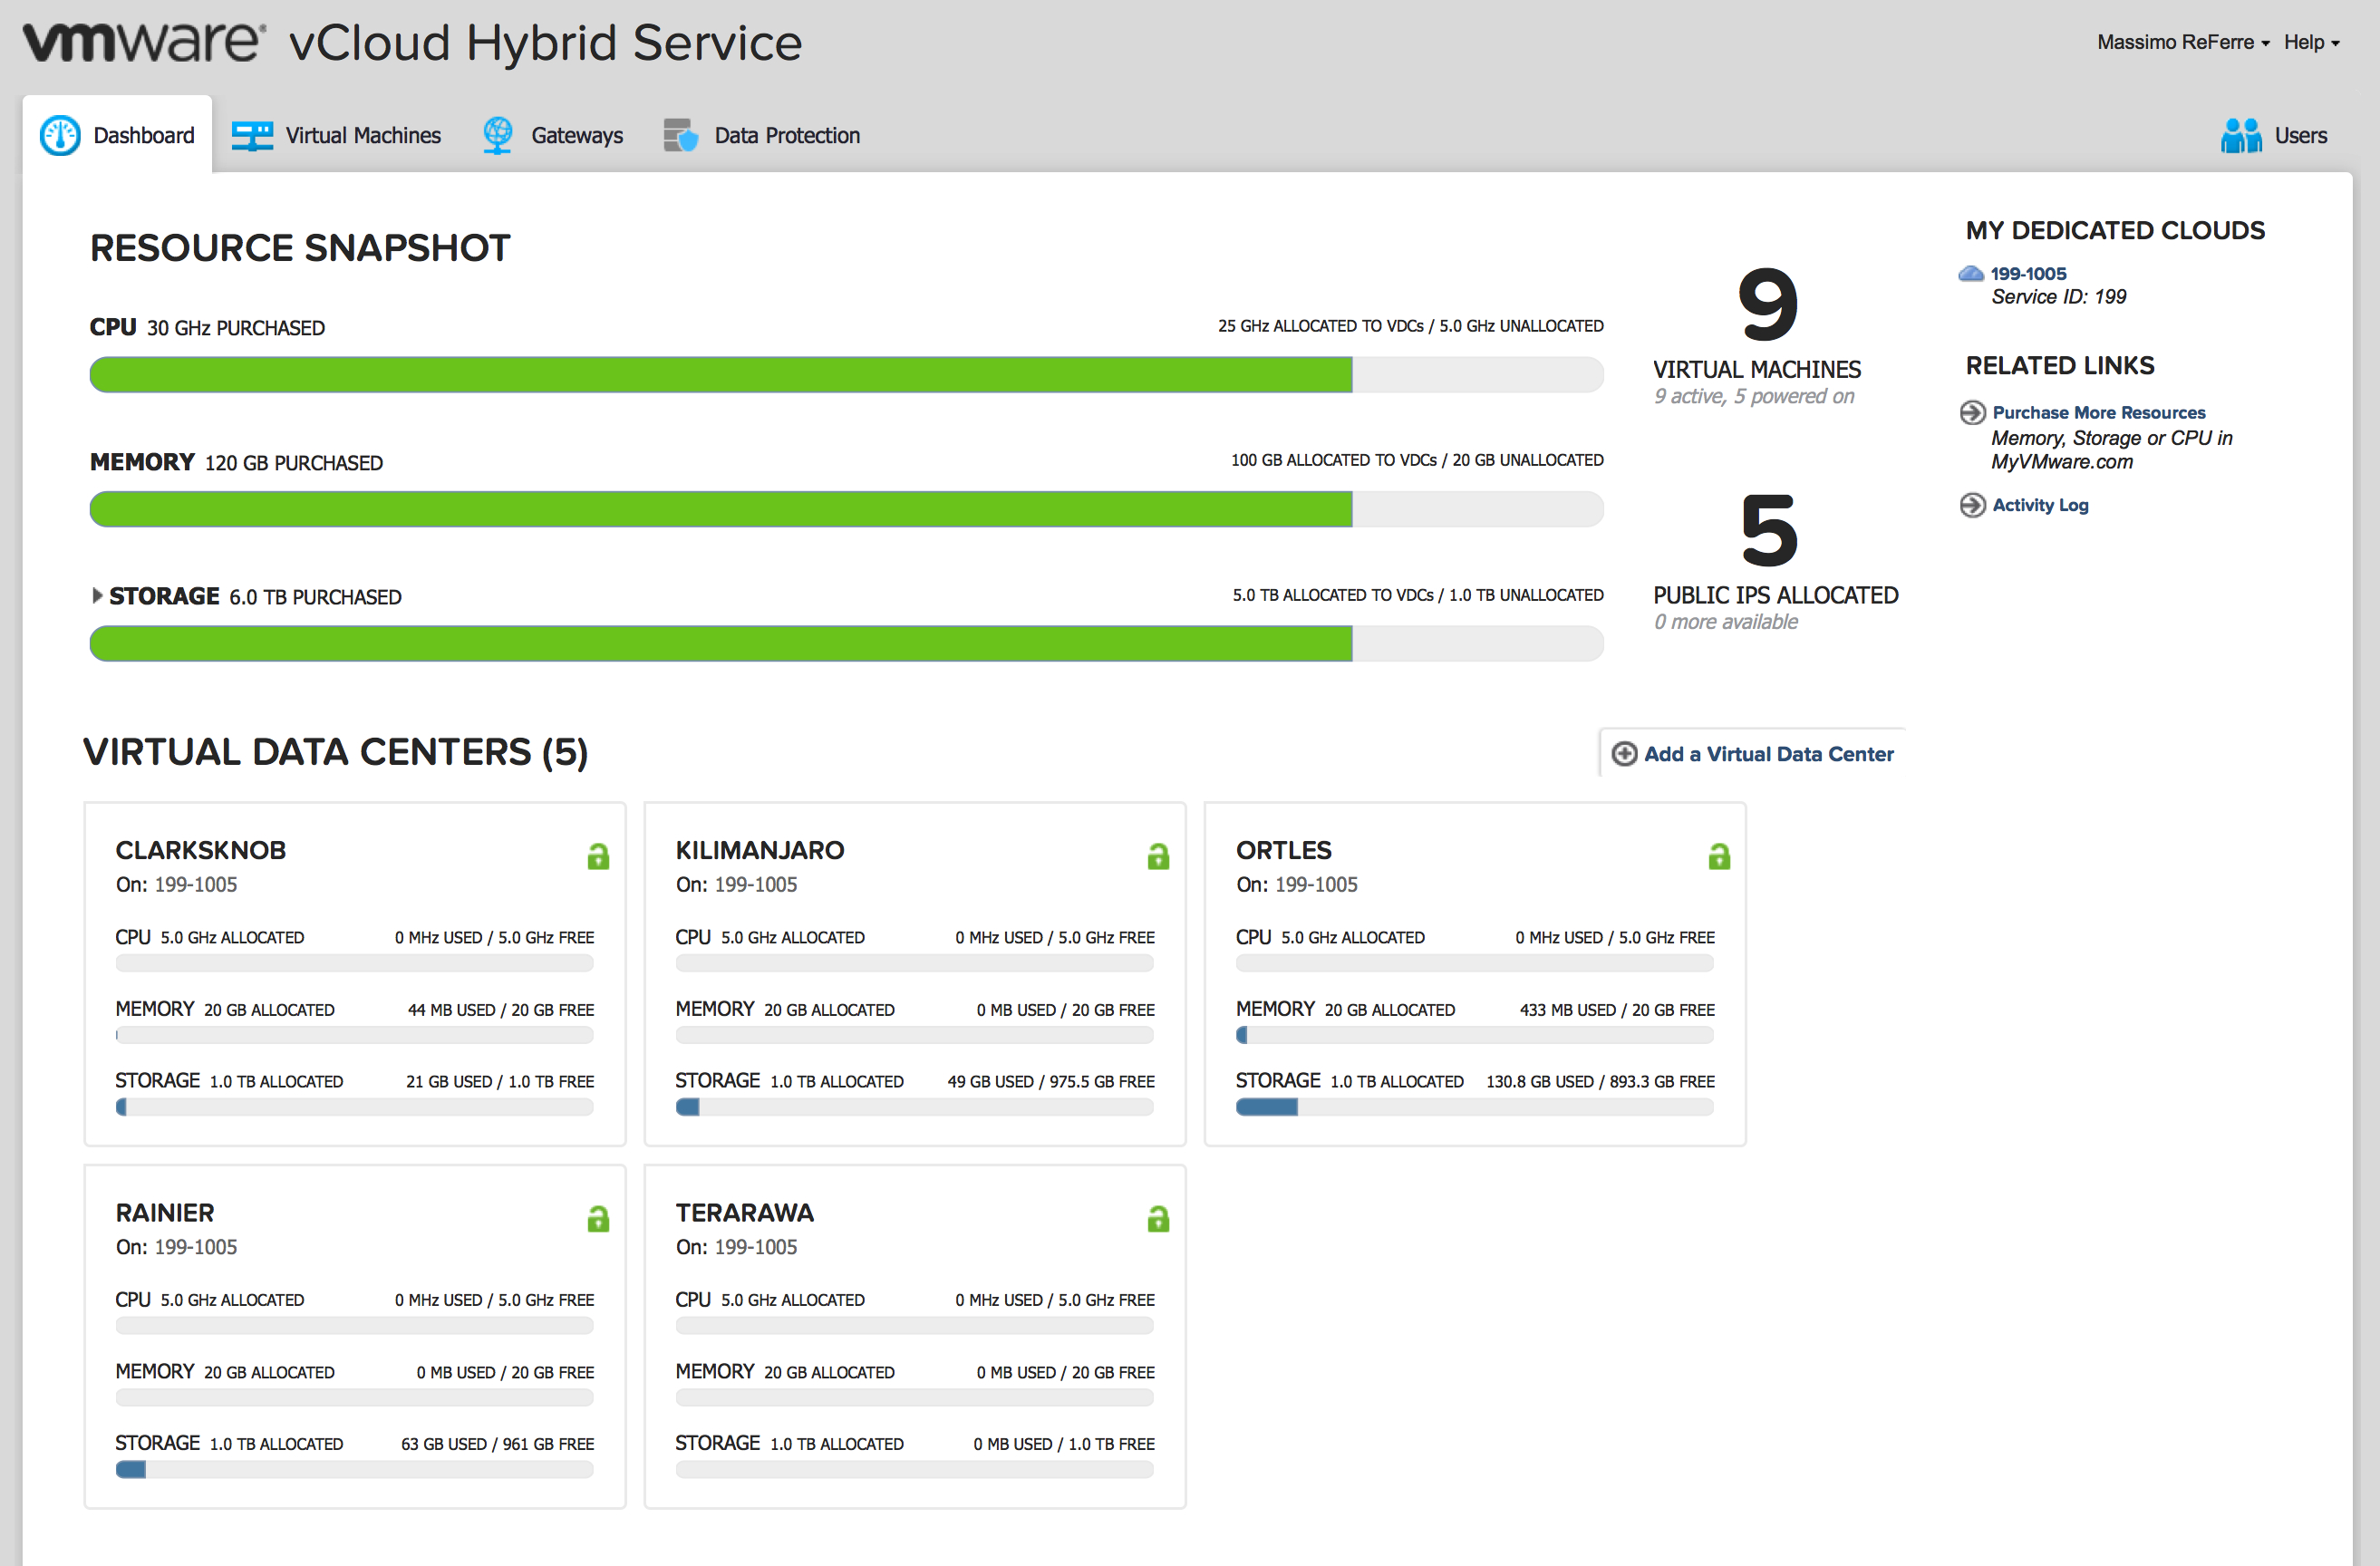Click 'MEMORY 120 GB PURCHASED' label
This screenshot has width=2380, height=1566.
[236, 463]
